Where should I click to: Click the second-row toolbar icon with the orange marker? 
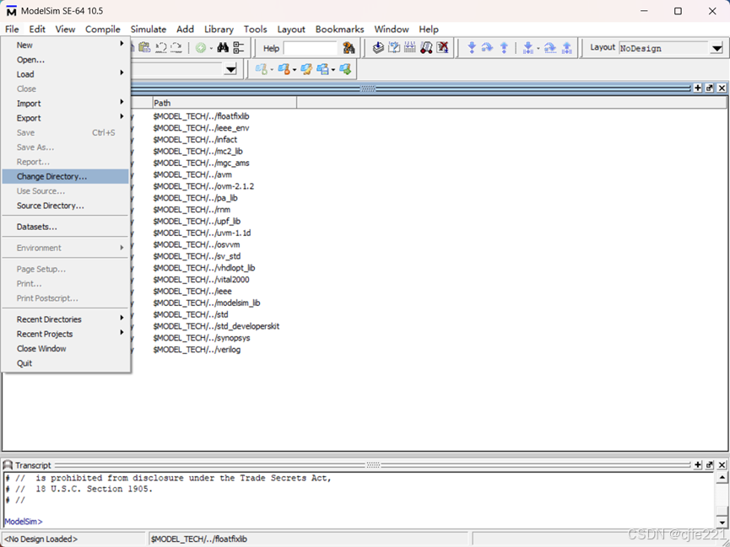(284, 69)
